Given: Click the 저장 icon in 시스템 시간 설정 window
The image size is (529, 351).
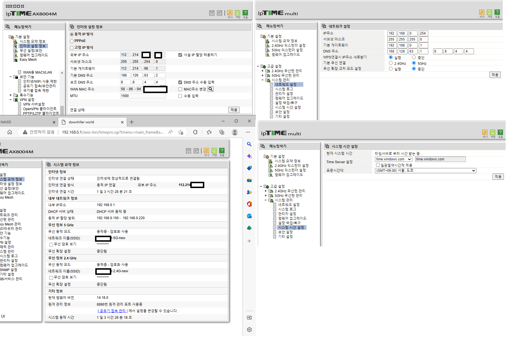Looking at the screenshot, I should click(x=492, y=132).
